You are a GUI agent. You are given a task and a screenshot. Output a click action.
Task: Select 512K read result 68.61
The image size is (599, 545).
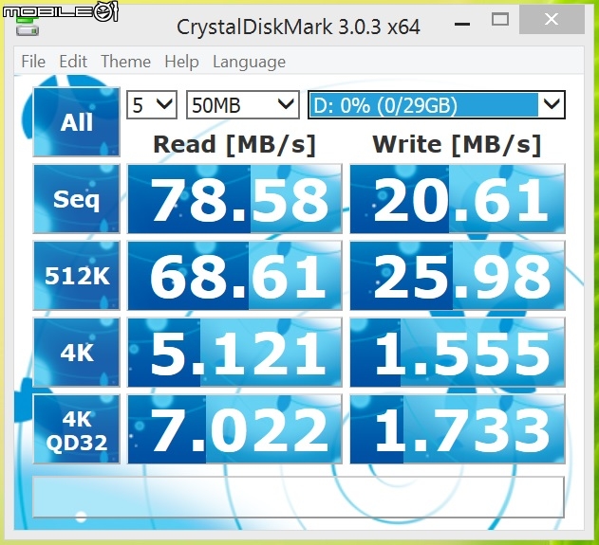click(234, 276)
